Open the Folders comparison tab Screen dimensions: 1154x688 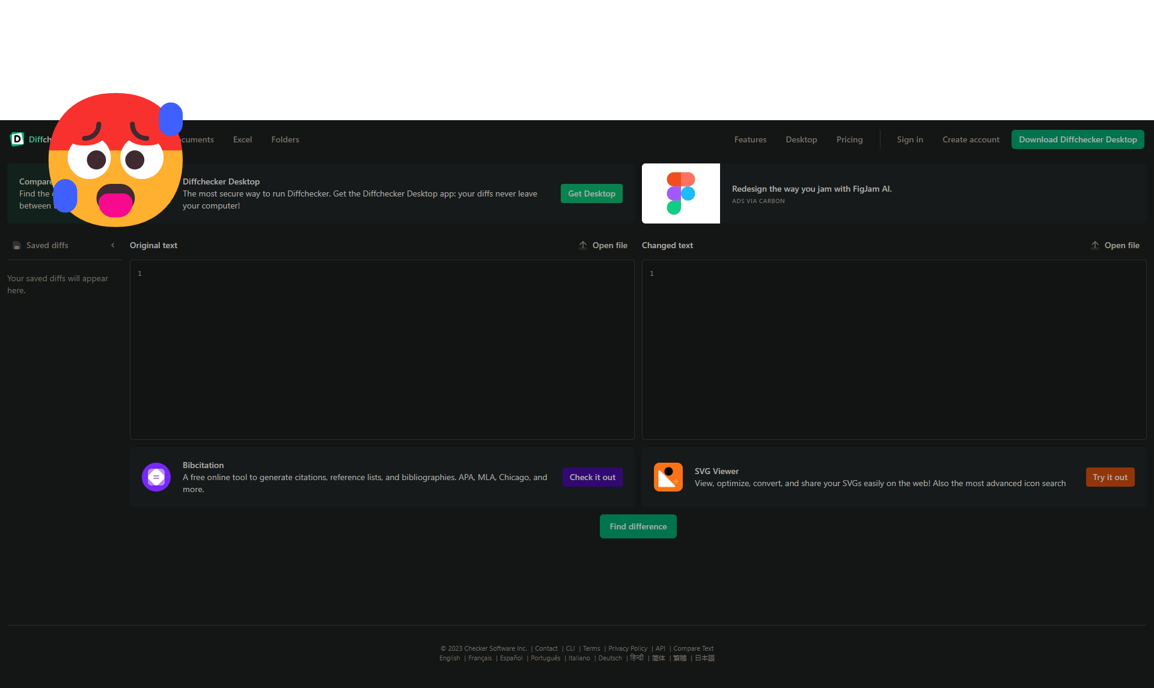(285, 139)
